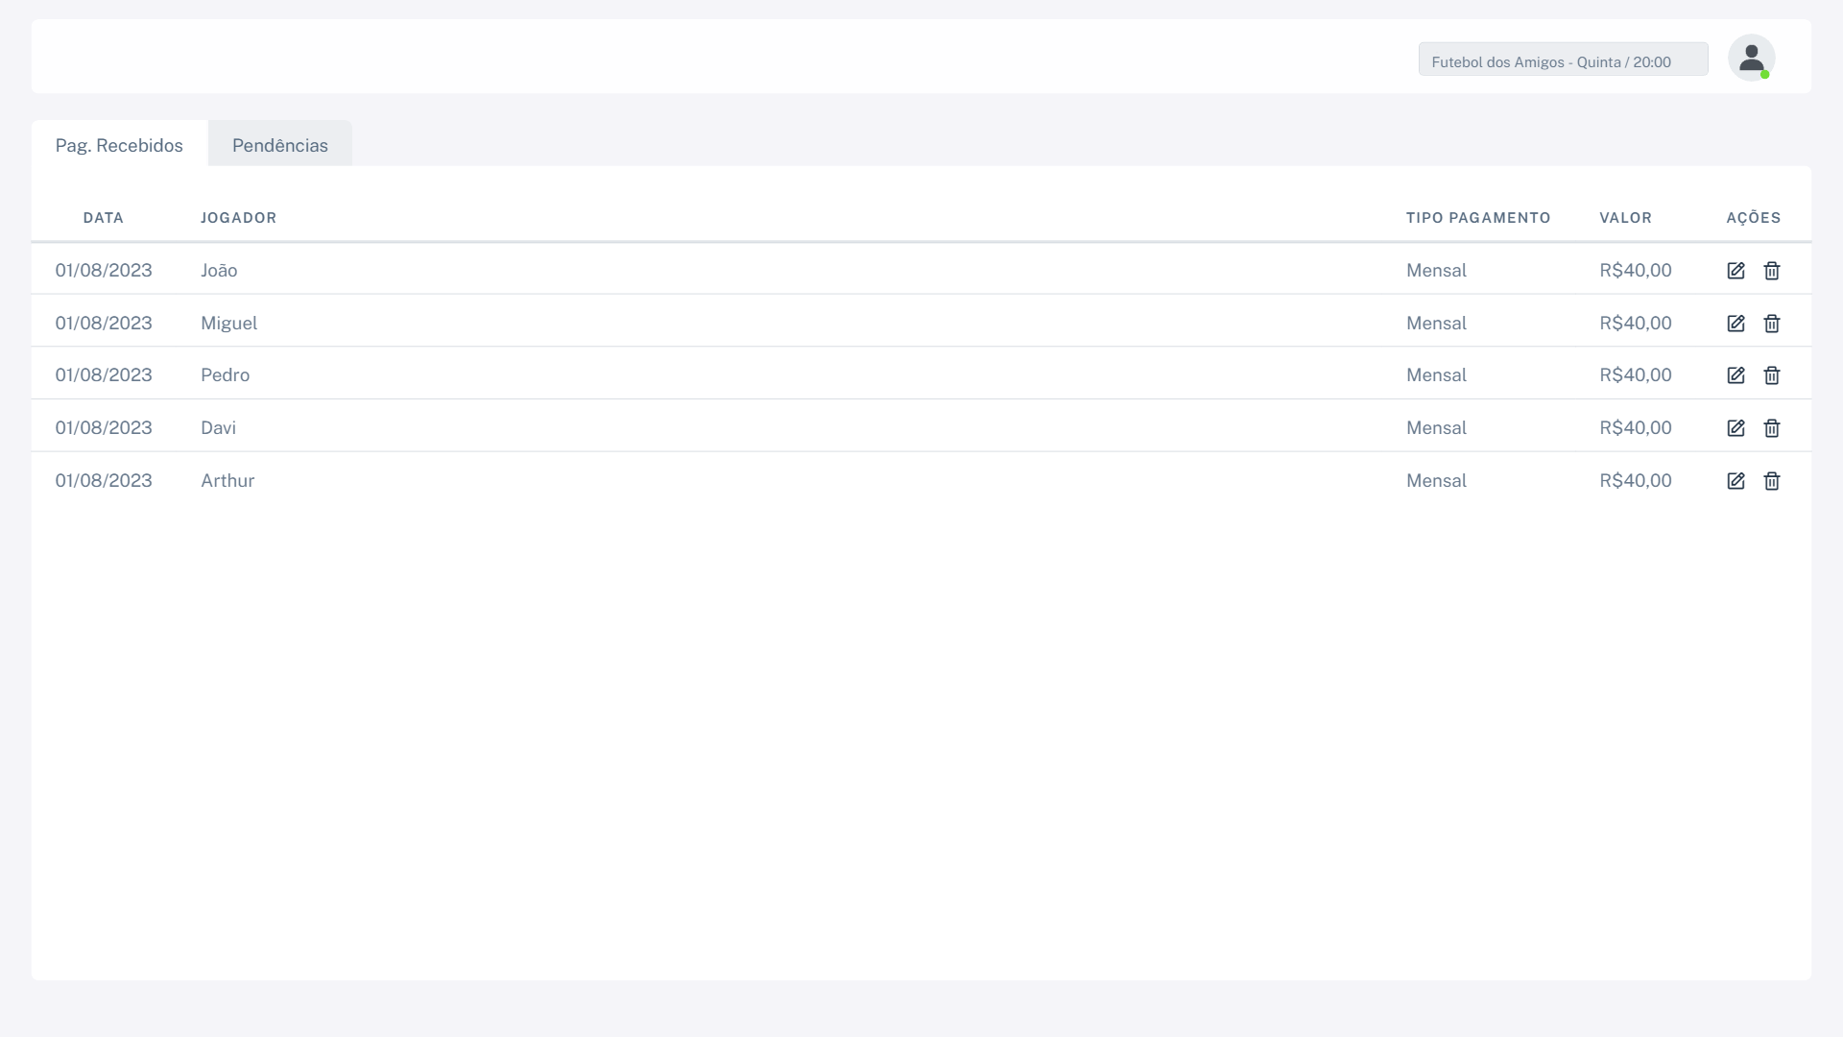Image resolution: width=1843 pixels, height=1037 pixels.
Task: Click Miguel's R$40,00 value cell
Action: pos(1635,324)
